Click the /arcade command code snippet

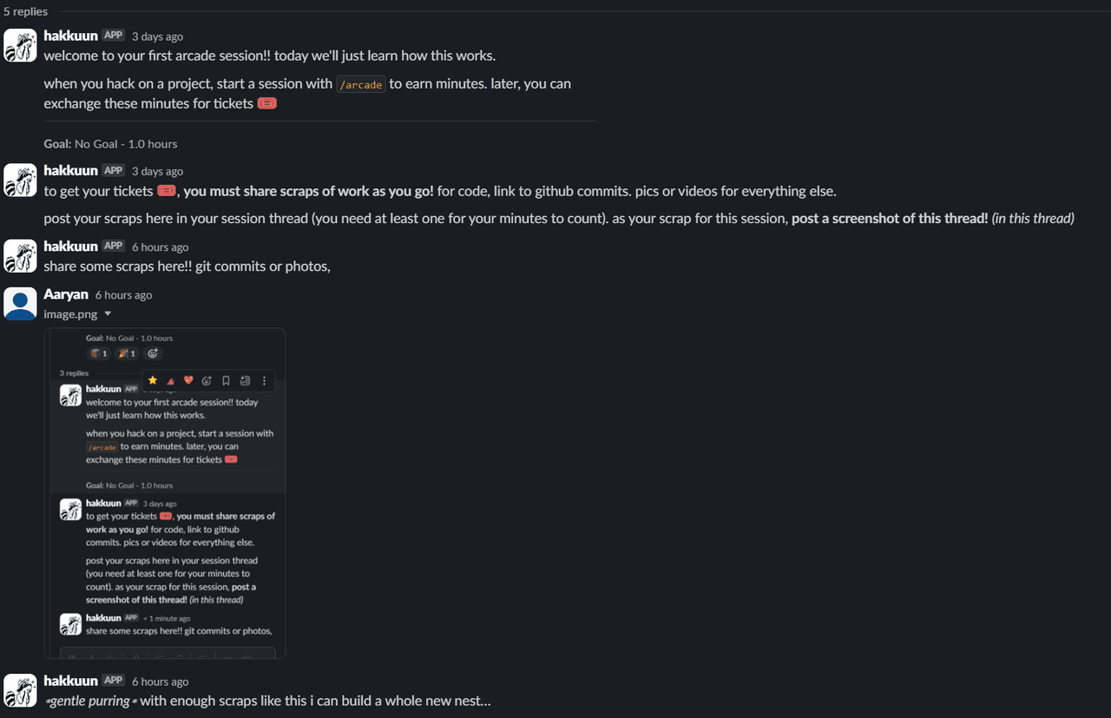click(361, 84)
